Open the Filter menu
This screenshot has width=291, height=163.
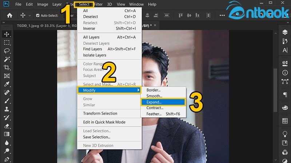click(x=98, y=4)
